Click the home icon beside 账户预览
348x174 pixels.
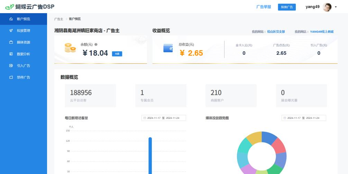pyautogui.click(x=11, y=19)
